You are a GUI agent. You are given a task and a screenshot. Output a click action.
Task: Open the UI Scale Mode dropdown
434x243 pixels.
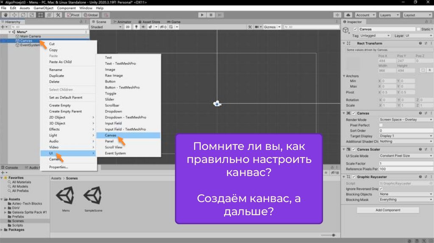point(405,156)
